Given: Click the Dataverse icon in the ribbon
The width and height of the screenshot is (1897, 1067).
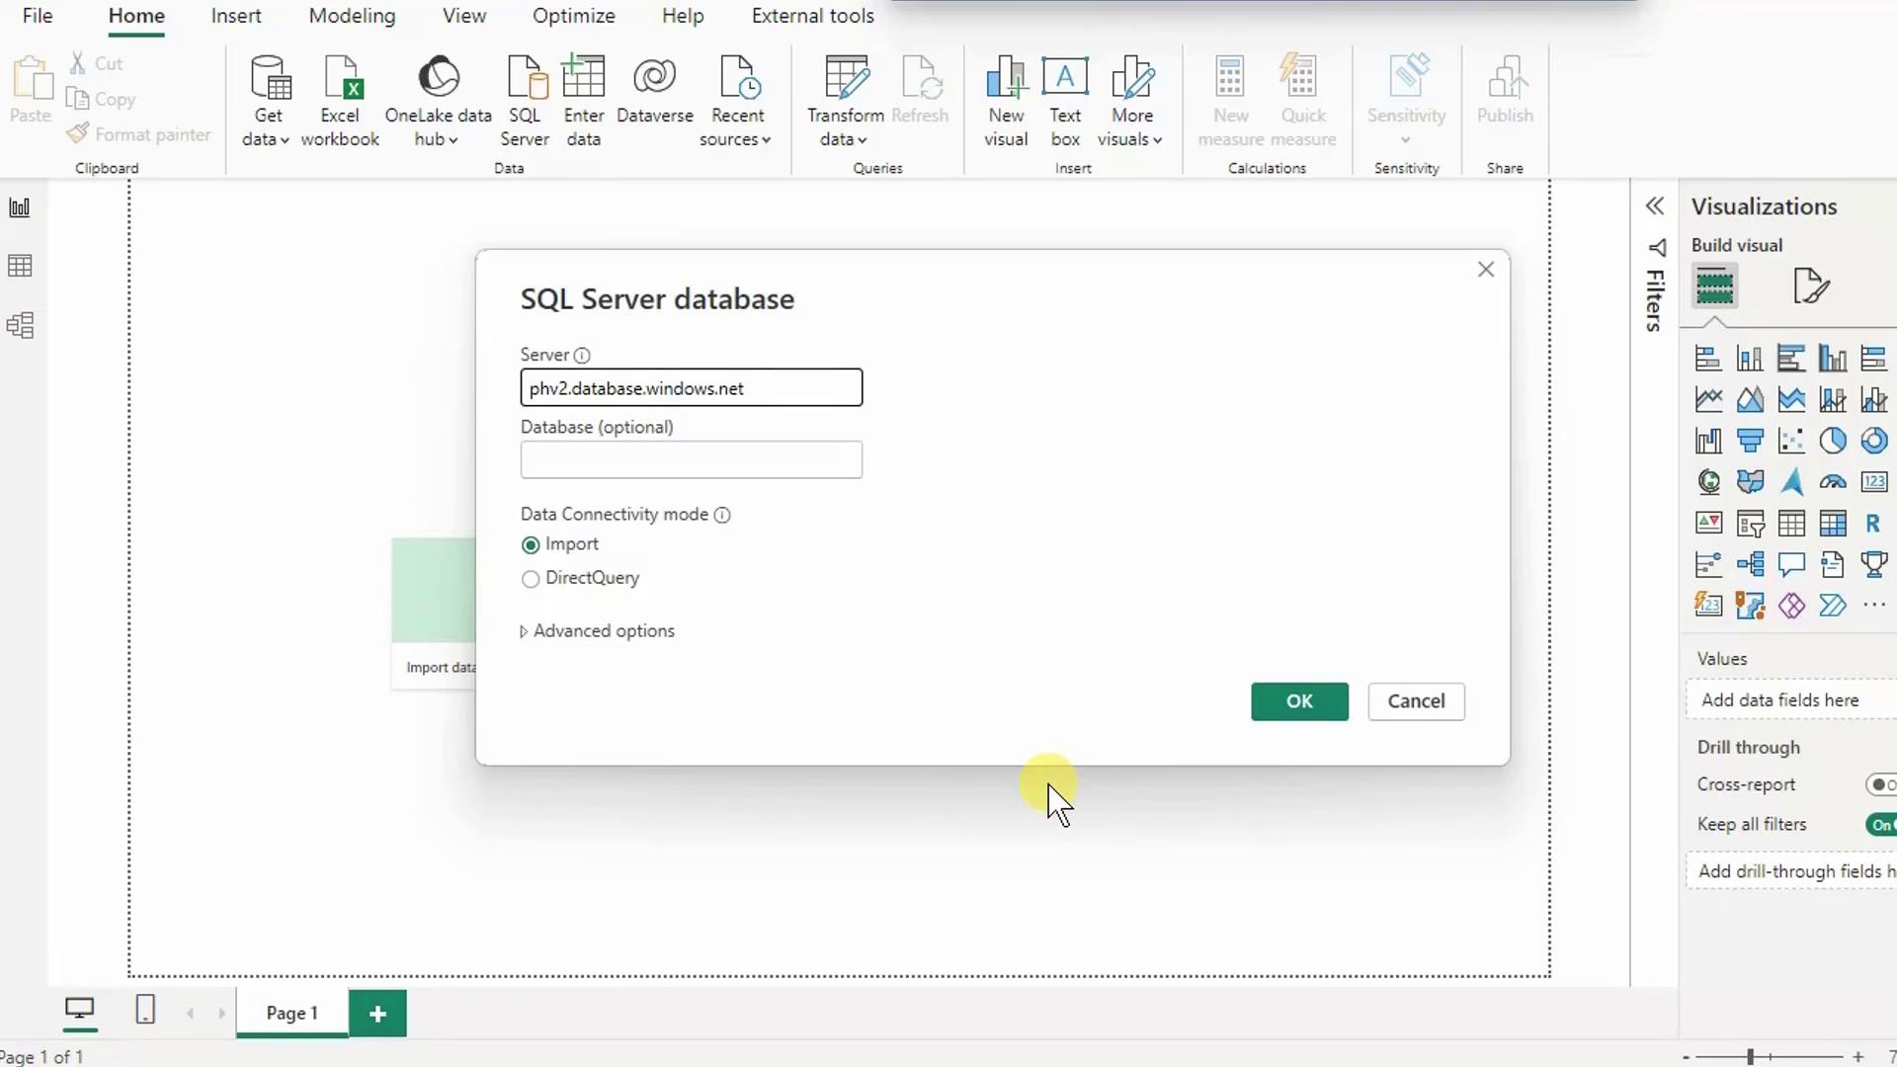Looking at the screenshot, I should click(654, 91).
